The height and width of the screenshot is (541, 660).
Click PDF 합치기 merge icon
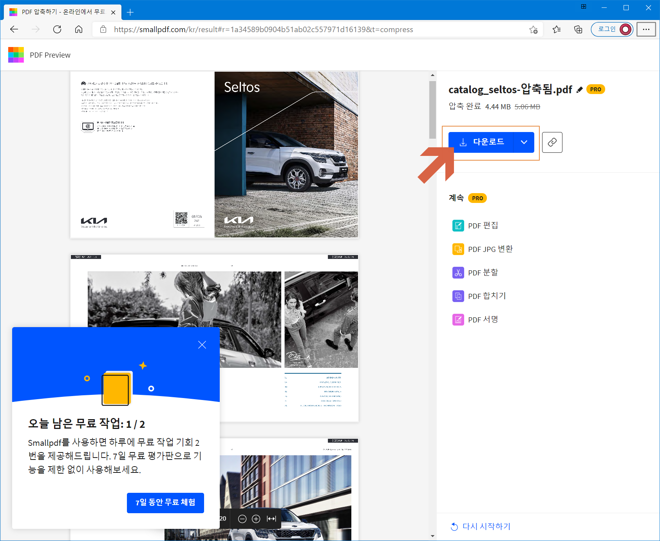[x=458, y=296]
